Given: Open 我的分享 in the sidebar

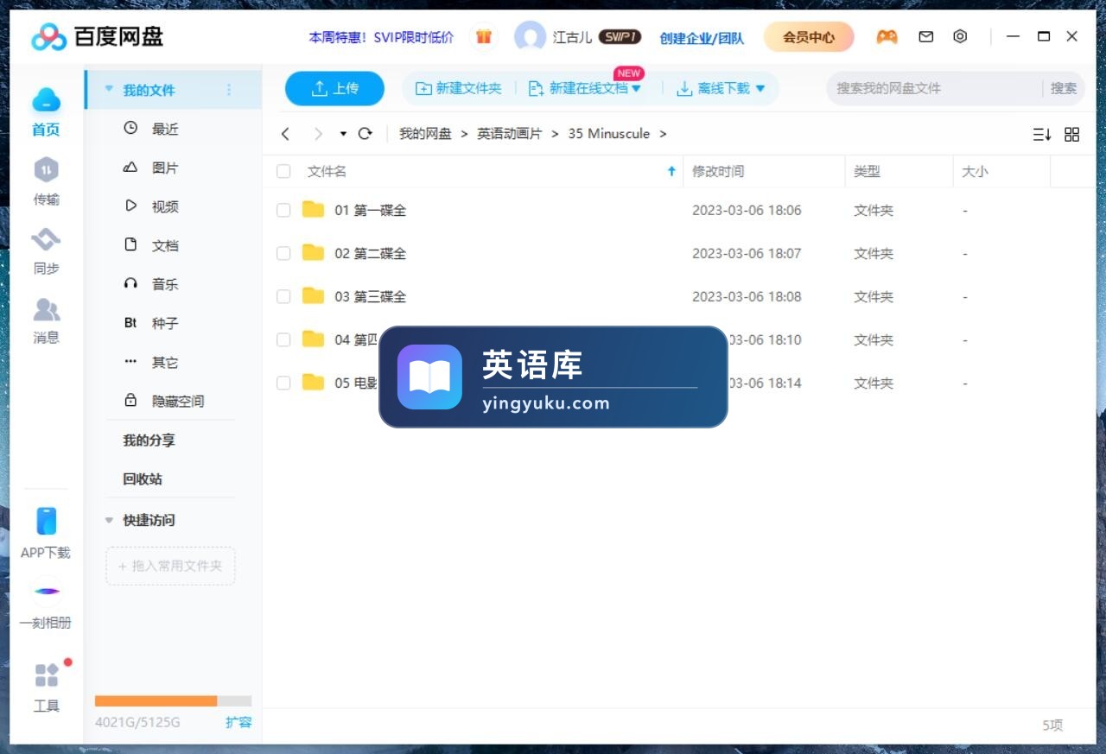Looking at the screenshot, I should [149, 440].
